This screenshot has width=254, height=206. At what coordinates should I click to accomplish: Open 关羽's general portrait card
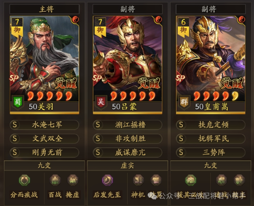coord(44,65)
